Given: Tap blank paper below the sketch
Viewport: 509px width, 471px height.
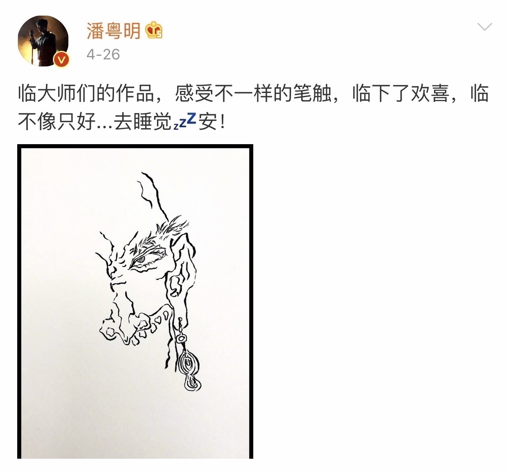Looking at the screenshot, I should point(135,422).
